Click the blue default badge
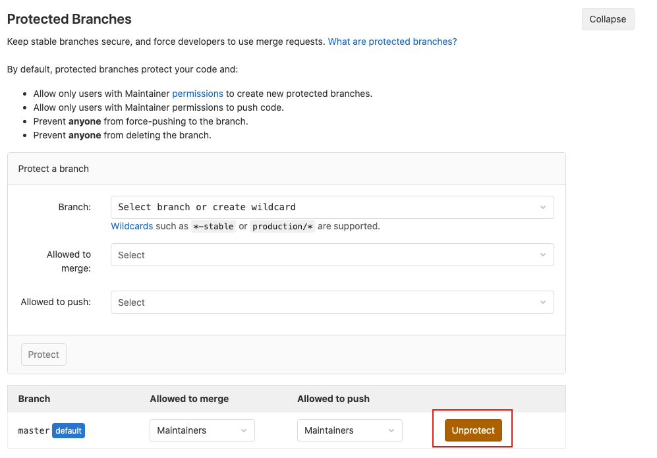The image size is (657, 458). point(69,431)
